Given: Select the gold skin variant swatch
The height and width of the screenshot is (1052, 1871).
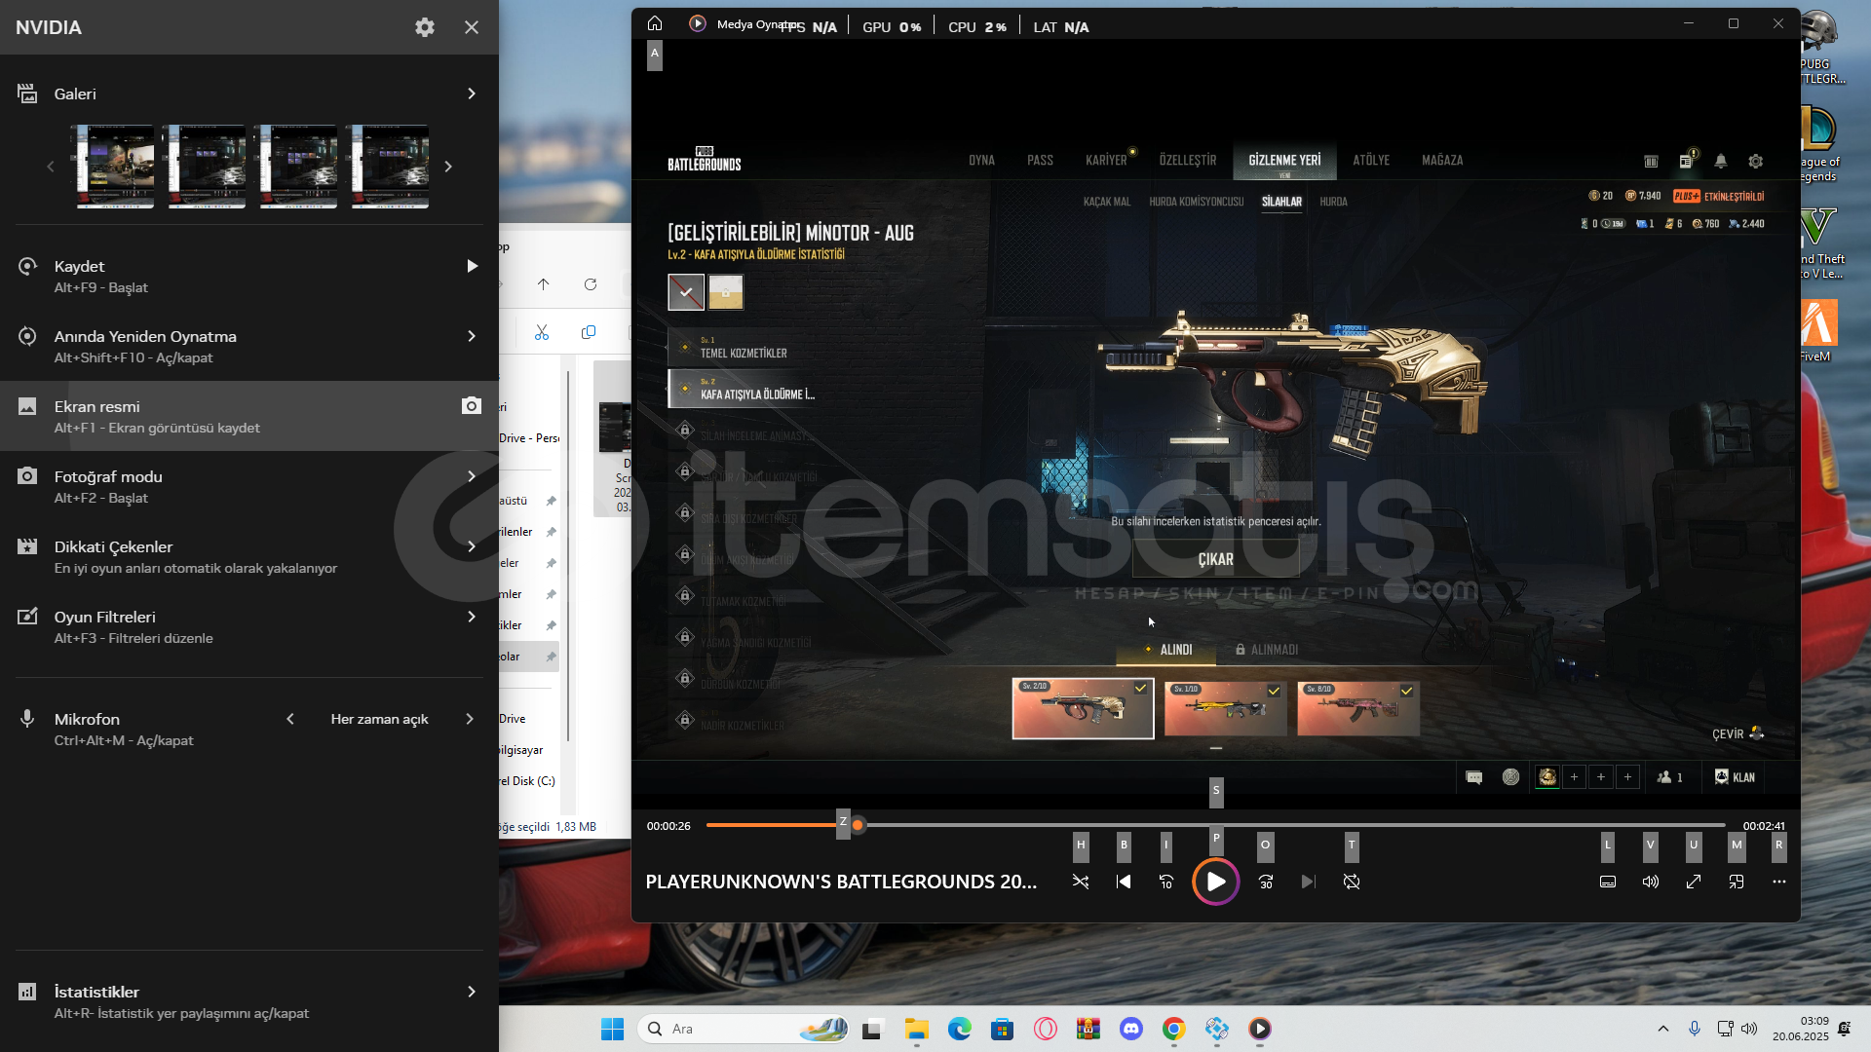Looking at the screenshot, I should pyautogui.click(x=726, y=291).
